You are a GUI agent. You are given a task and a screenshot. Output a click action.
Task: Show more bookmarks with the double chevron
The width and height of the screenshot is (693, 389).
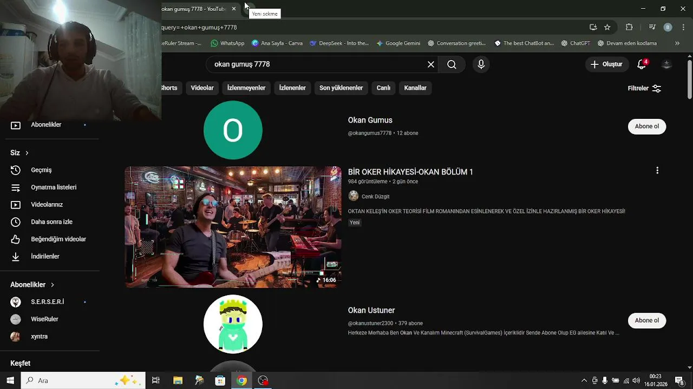click(677, 43)
